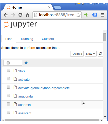Click the file icon beside anaconda

point(15,96)
